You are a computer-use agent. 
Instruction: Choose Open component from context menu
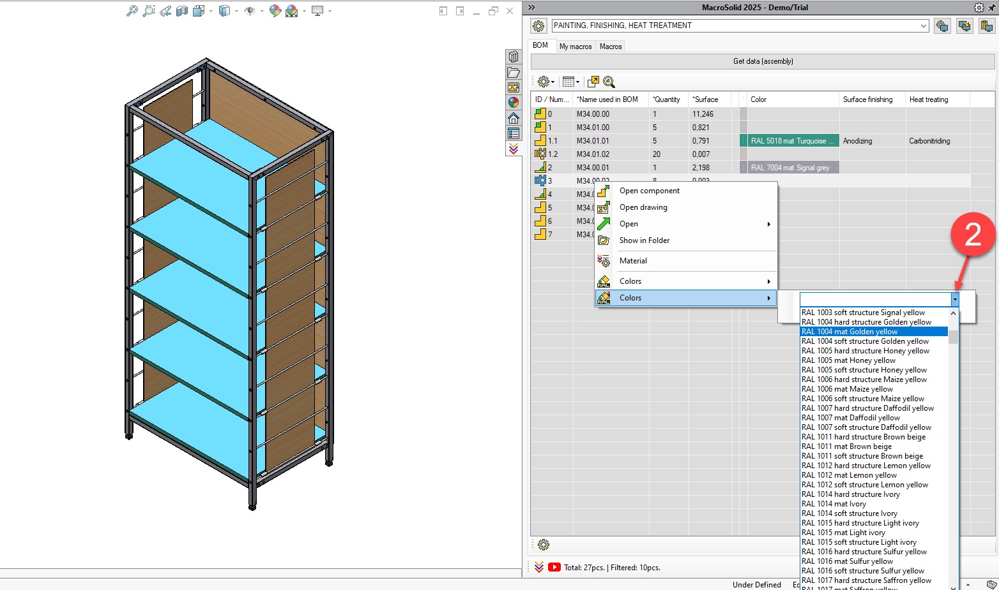pyautogui.click(x=686, y=191)
